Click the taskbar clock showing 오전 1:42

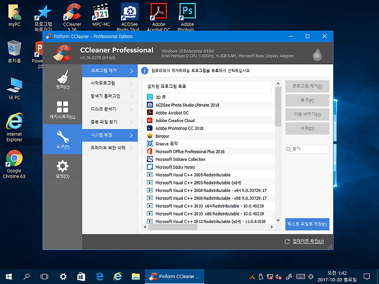337,277
